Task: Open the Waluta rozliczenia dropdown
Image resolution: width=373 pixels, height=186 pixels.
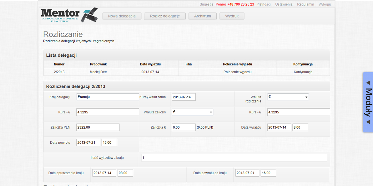Action: pos(288,97)
